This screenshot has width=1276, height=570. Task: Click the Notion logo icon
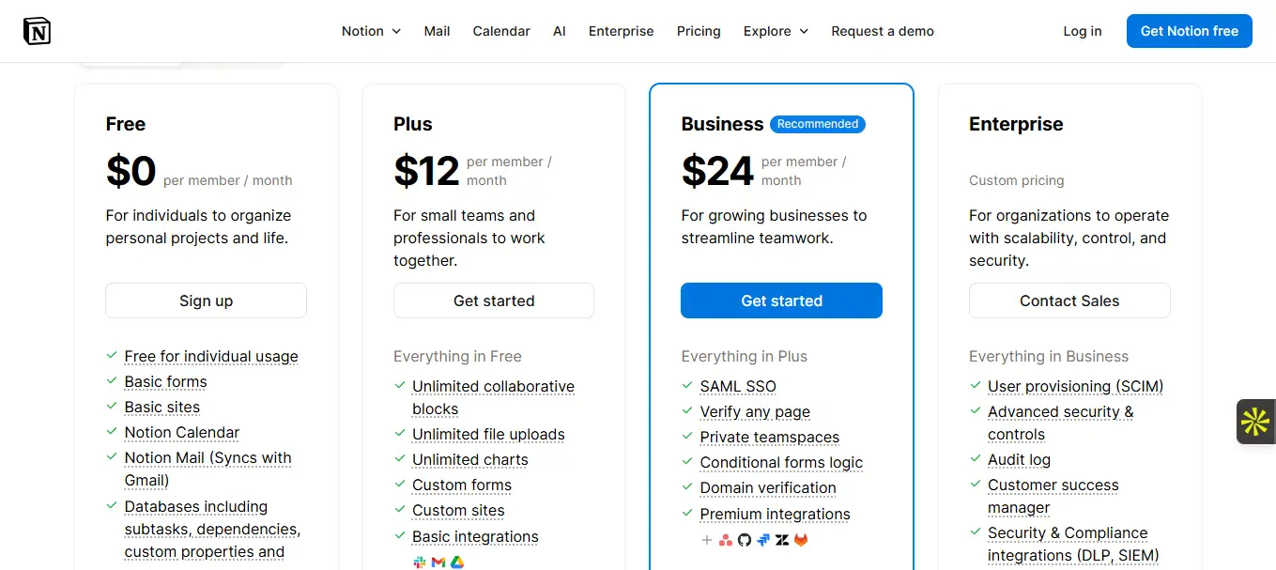coord(38,31)
